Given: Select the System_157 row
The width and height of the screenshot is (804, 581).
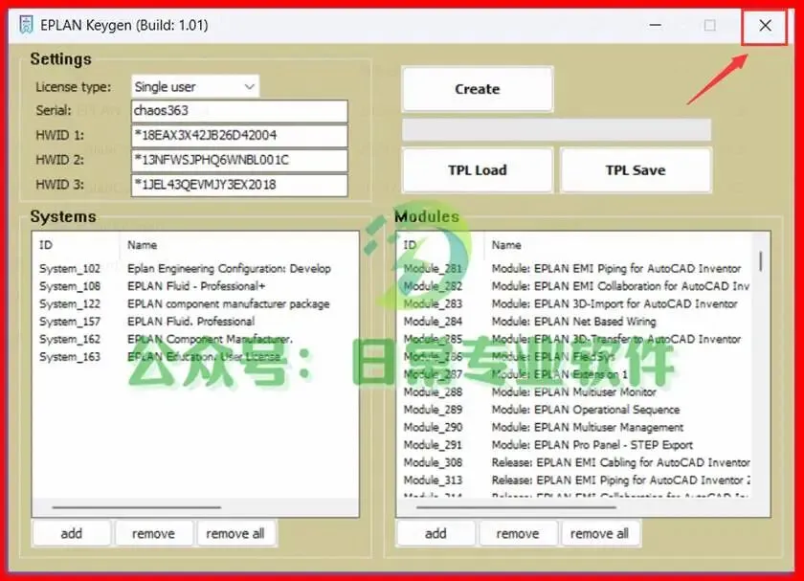Looking at the screenshot, I should pyautogui.click(x=195, y=322).
